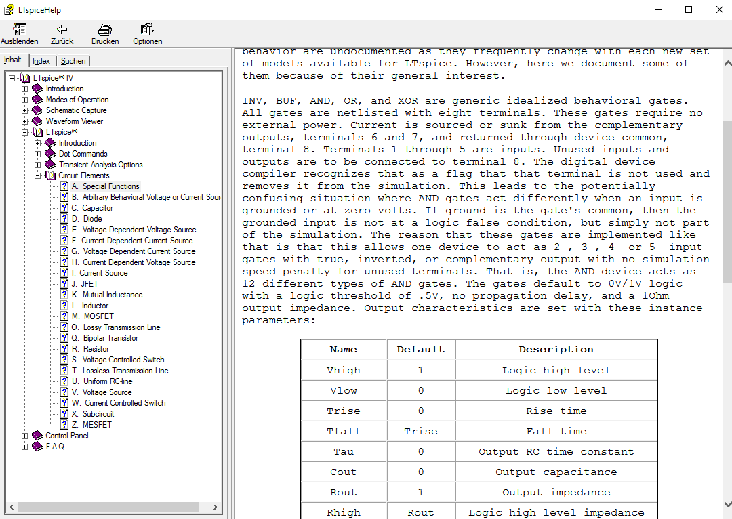
Task: Switch to the Index tab
Action: point(41,61)
